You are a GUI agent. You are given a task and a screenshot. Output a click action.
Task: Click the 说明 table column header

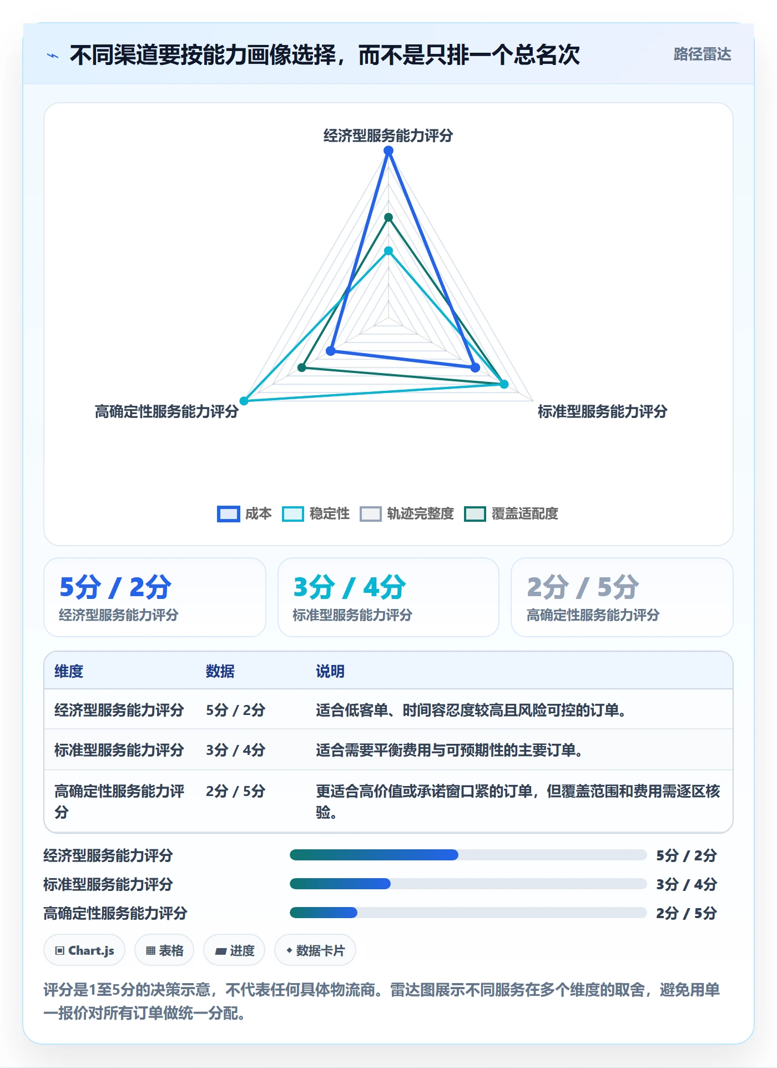pos(330,671)
